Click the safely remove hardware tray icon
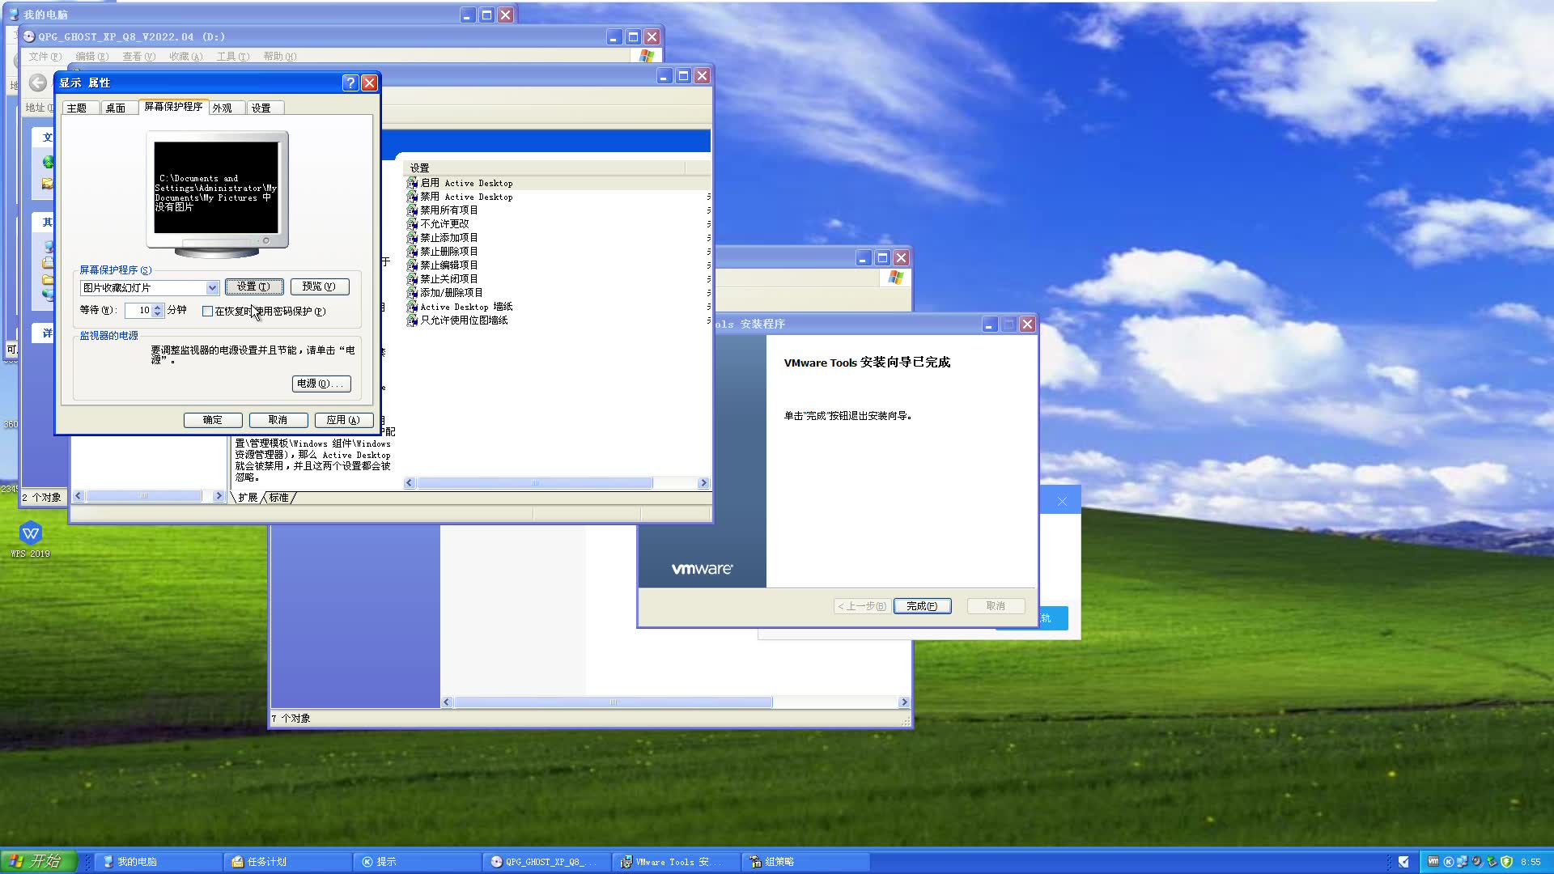Viewport: 1554px width, 874px height. (1491, 862)
